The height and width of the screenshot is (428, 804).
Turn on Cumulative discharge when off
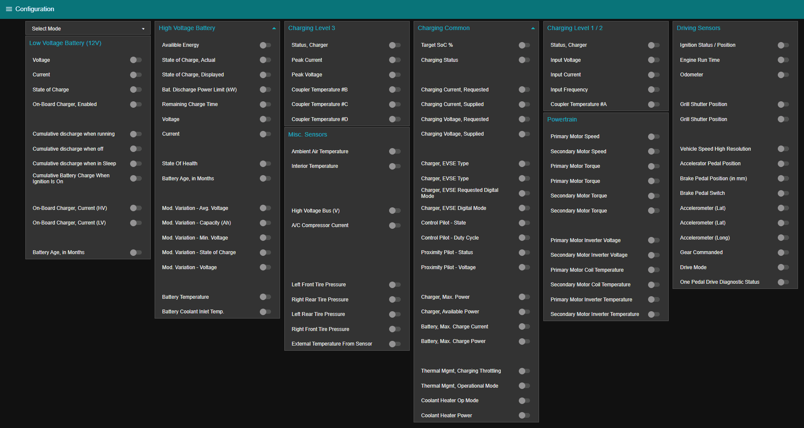tap(136, 149)
